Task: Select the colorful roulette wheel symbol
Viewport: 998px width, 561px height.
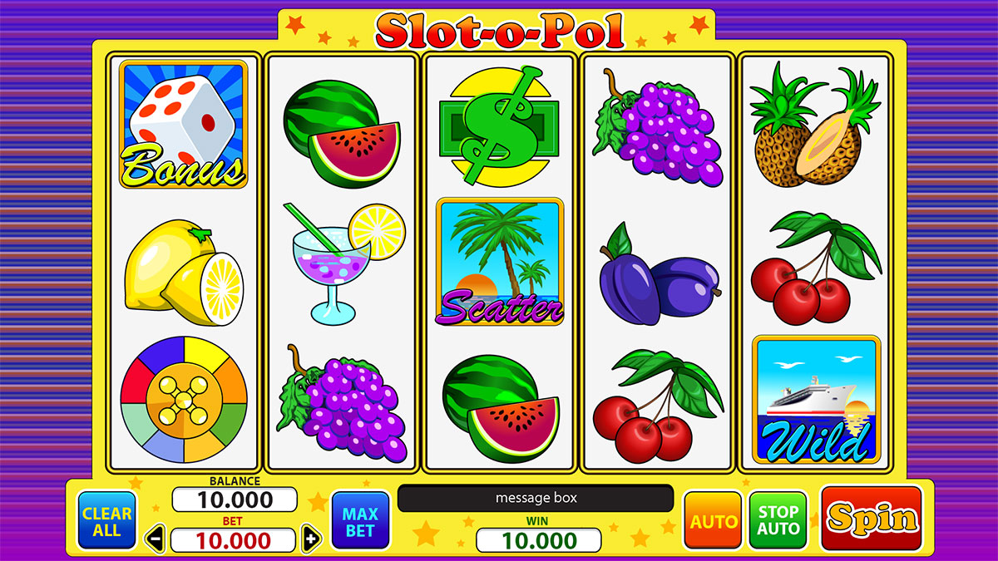Action: (x=184, y=400)
